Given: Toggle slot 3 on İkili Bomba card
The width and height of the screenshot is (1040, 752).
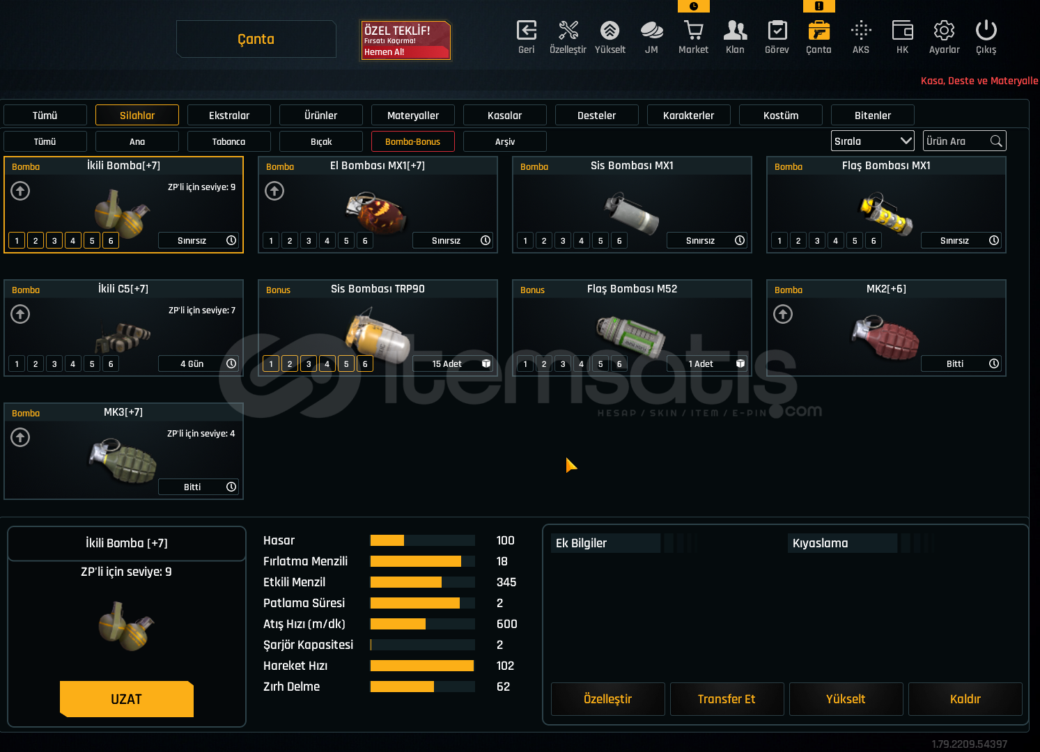Looking at the screenshot, I should [x=54, y=241].
